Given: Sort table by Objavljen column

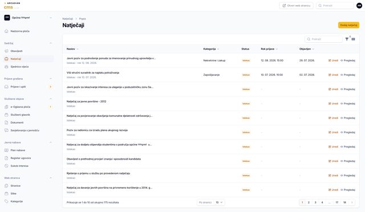Looking at the screenshot, I should (307, 49).
